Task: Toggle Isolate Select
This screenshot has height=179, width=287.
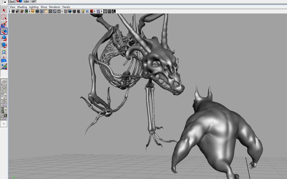Action: point(98,11)
